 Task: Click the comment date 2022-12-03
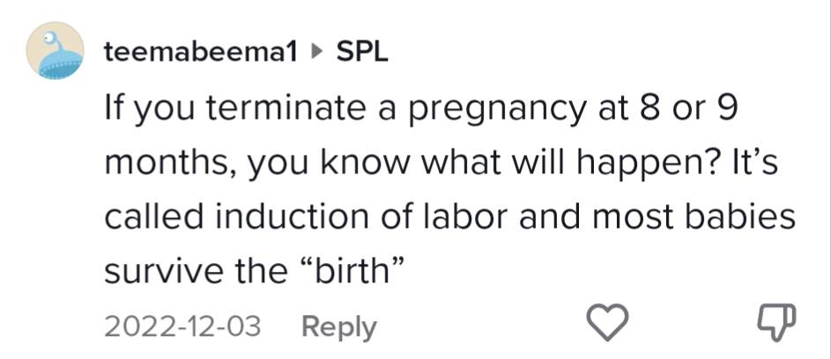pyautogui.click(x=182, y=327)
